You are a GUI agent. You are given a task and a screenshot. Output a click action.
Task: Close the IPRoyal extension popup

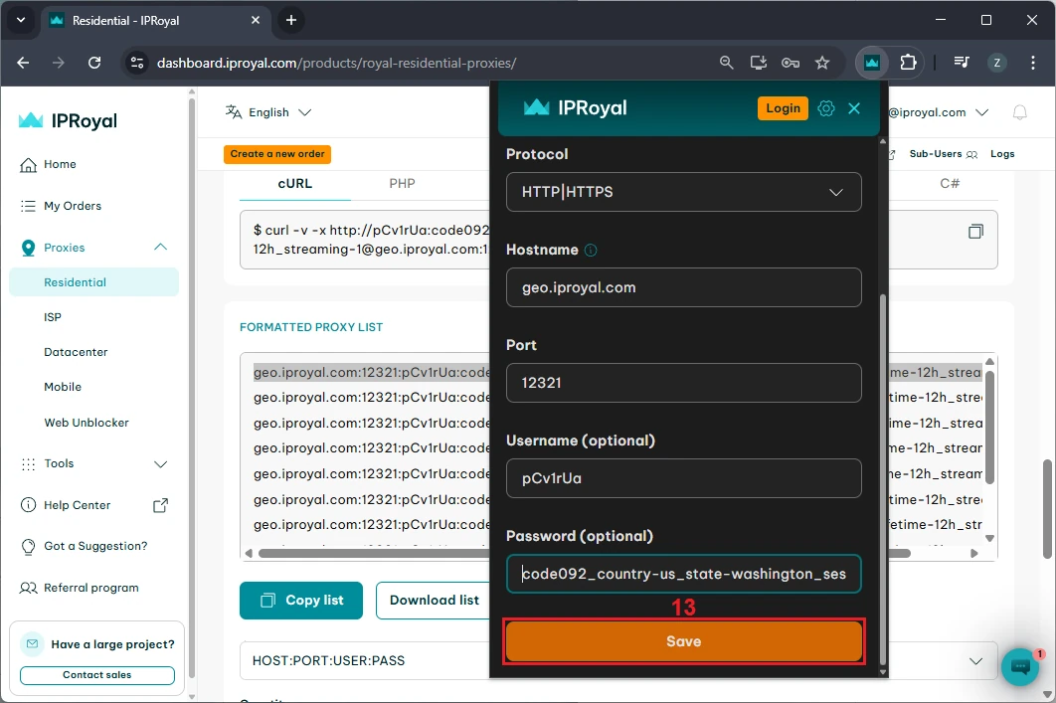(854, 108)
